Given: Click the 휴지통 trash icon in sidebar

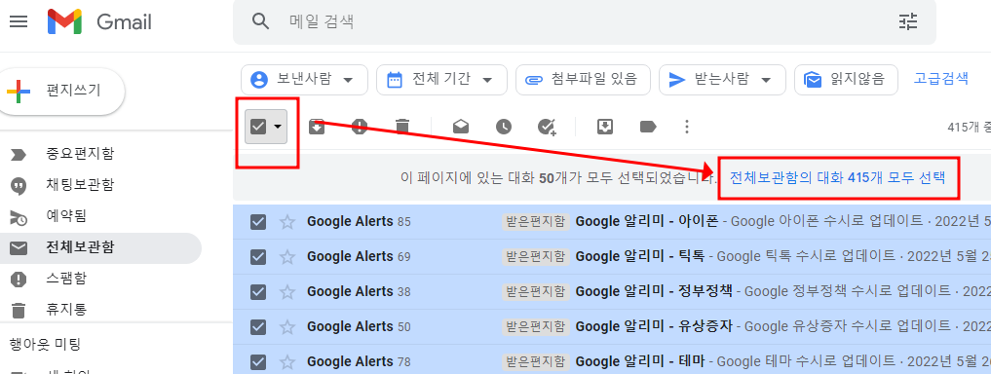Looking at the screenshot, I should [19, 310].
